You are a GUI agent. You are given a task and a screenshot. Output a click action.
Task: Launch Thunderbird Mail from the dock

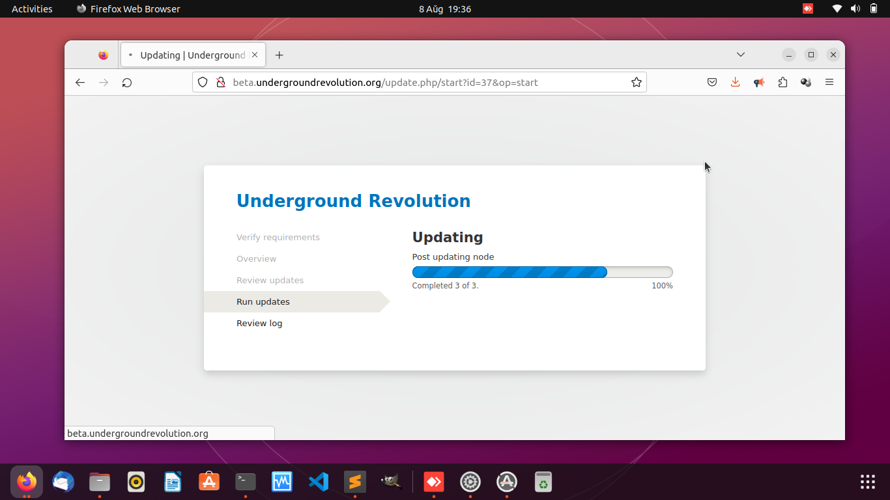point(63,482)
